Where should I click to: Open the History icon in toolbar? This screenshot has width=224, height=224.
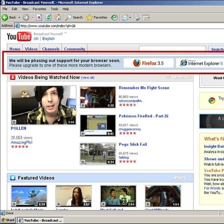coord(114,17)
